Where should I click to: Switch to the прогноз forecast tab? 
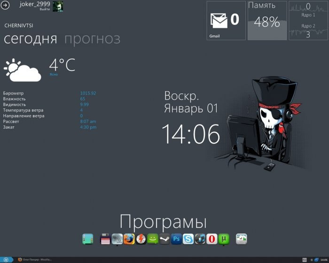(92, 39)
